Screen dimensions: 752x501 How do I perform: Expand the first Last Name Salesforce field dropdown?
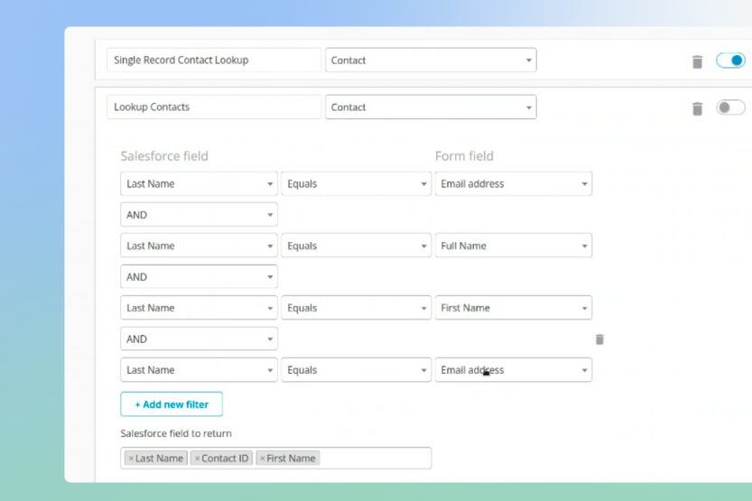[x=199, y=184]
